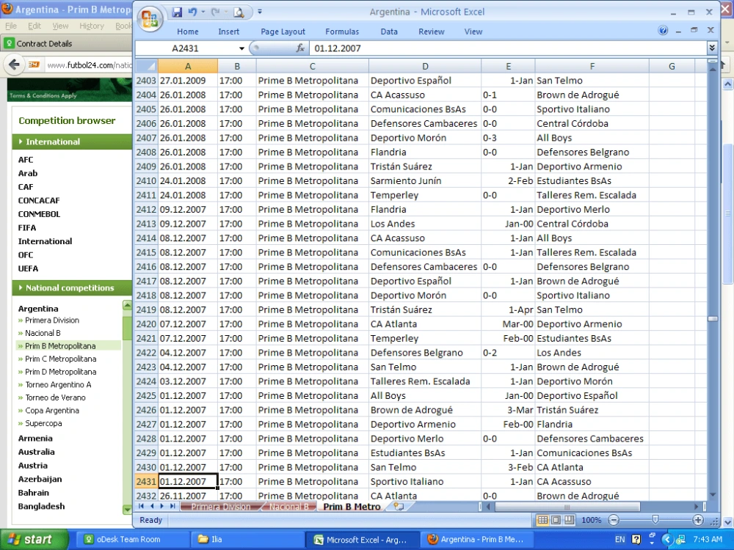The image size is (734, 550).
Task: Click the zoom in plus button
Action: click(697, 520)
